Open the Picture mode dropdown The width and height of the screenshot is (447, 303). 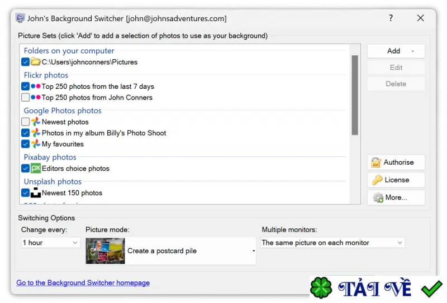[x=170, y=251]
